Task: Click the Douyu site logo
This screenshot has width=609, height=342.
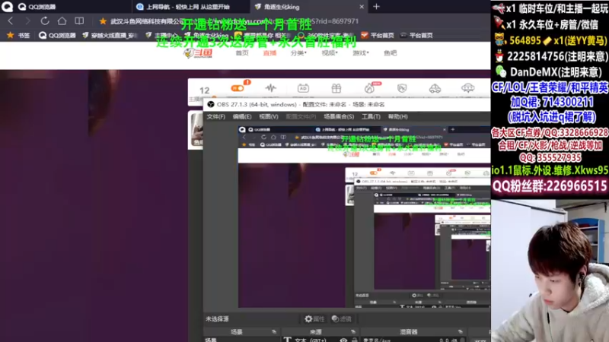Action: (x=199, y=53)
